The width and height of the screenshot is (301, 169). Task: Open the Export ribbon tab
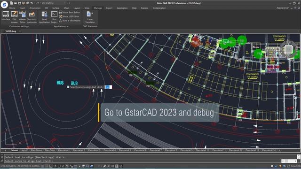coord(109,8)
